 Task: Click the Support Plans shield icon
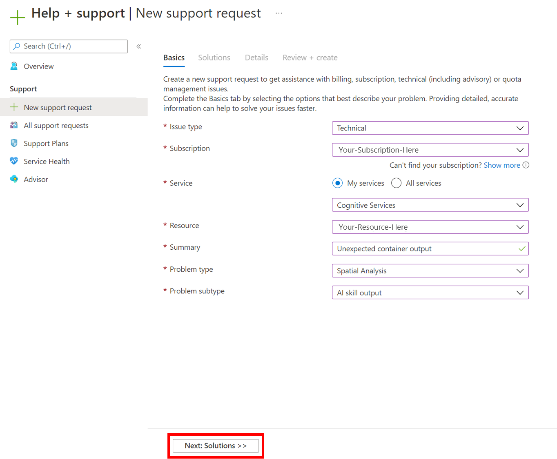14,143
